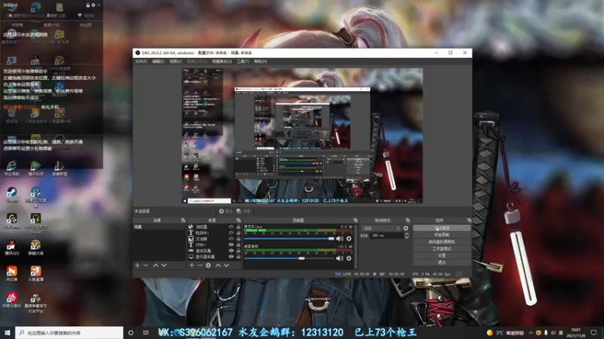604x339 pixels.
Task: Toggle visibility eye for CFHD text source
Action: tap(231, 244)
